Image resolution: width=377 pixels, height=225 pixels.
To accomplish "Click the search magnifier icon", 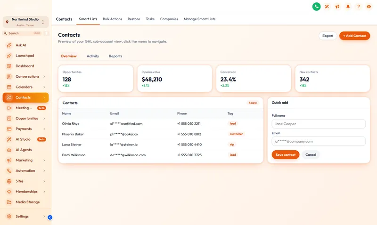I will click(x=5, y=33).
